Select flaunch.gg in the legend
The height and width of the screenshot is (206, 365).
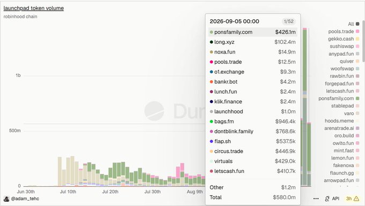pyautogui.click(x=345, y=173)
